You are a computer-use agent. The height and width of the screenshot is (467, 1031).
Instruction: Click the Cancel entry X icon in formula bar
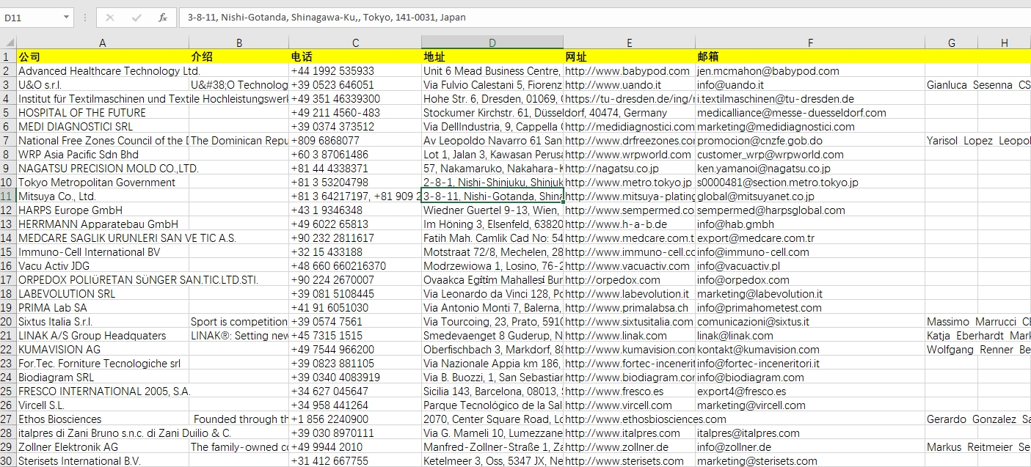pyautogui.click(x=110, y=18)
